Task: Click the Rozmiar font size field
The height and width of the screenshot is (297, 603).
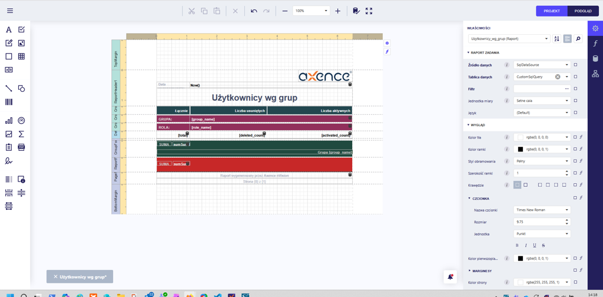Action: pos(538,222)
